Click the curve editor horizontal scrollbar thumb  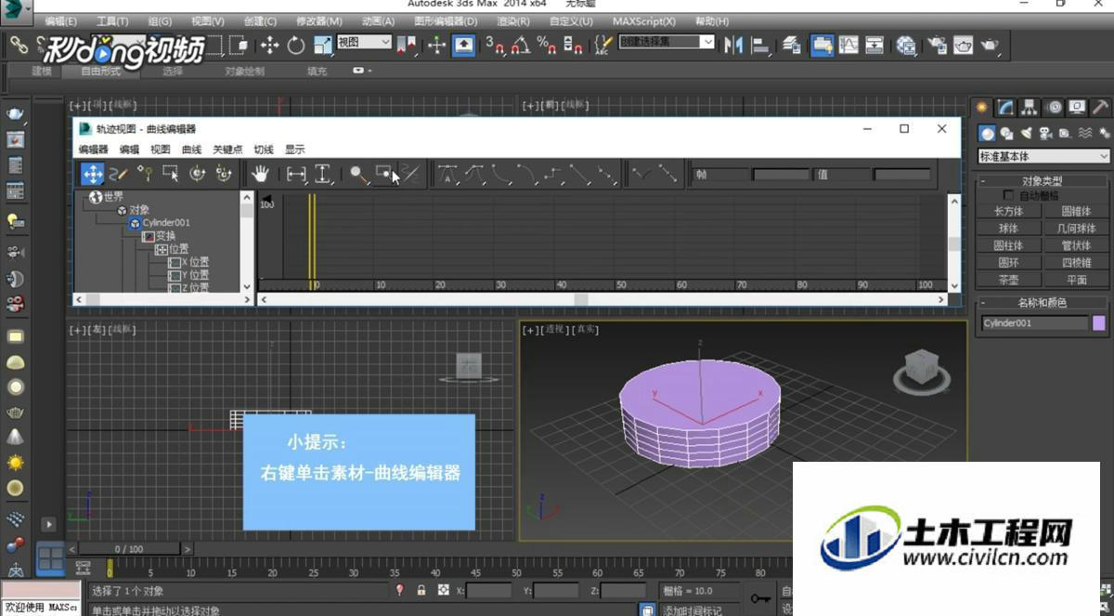pyautogui.click(x=580, y=299)
